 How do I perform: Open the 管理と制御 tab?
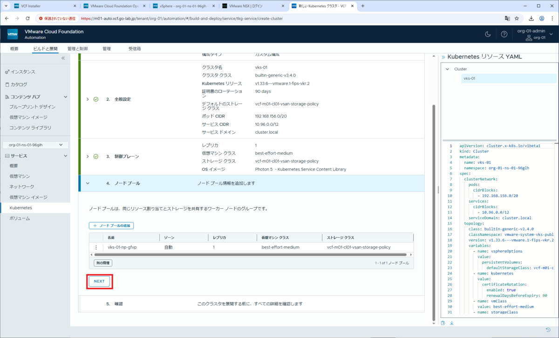pyautogui.click(x=77, y=48)
